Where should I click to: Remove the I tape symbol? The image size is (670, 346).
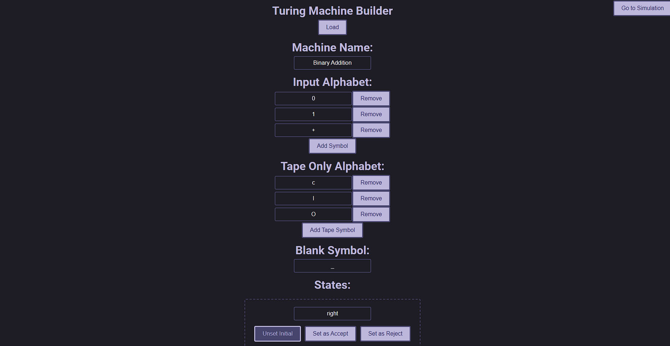point(371,199)
